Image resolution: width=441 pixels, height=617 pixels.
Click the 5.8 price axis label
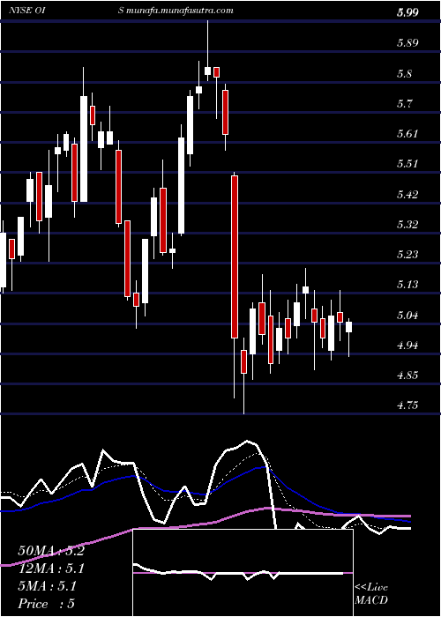coord(406,73)
